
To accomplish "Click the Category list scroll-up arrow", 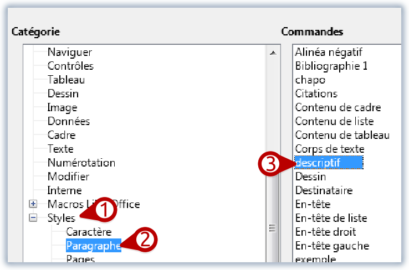I will tap(272, 53).
